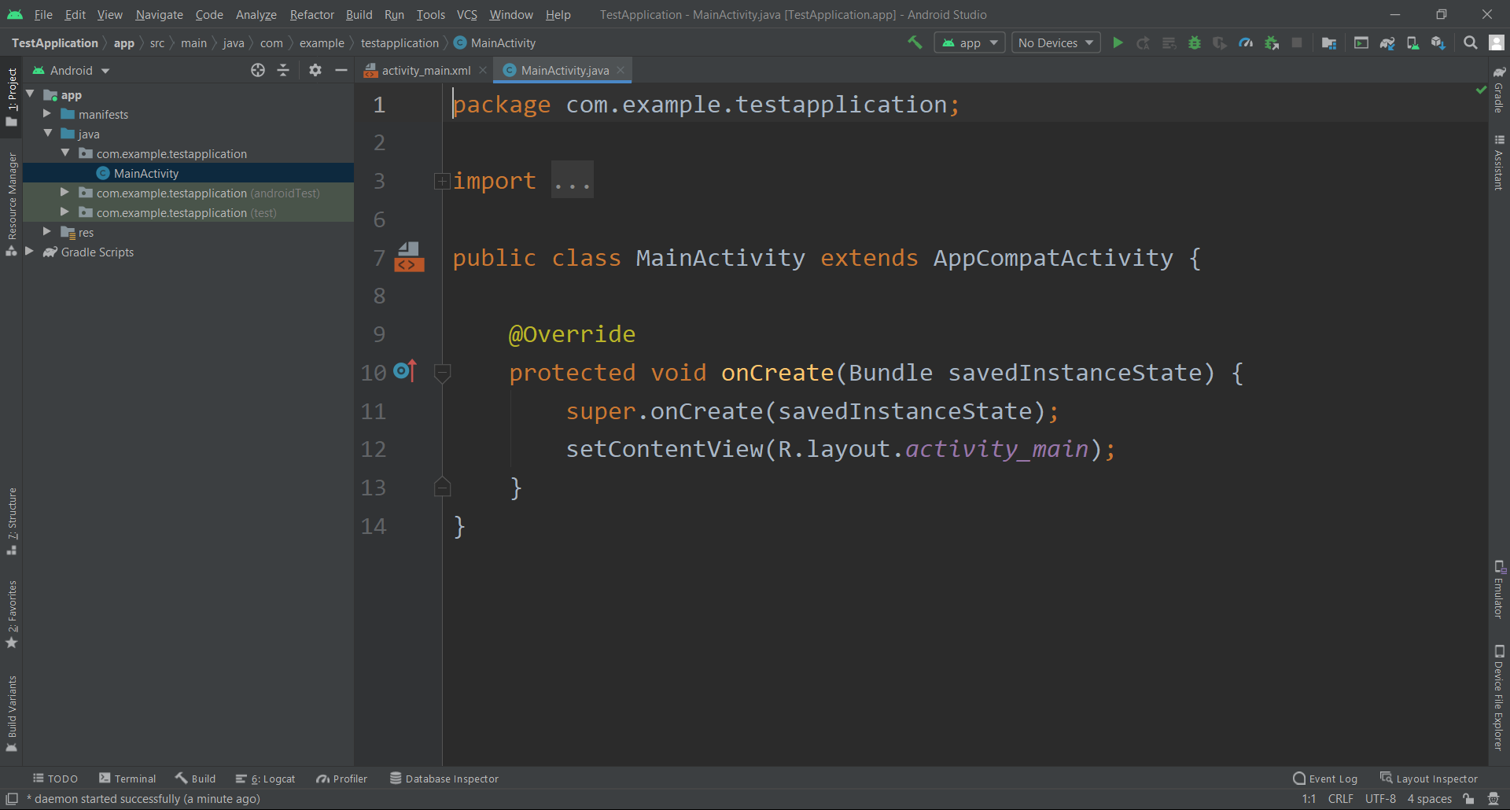Click Attach Debugger to Android Process icon

[1272, 42]
